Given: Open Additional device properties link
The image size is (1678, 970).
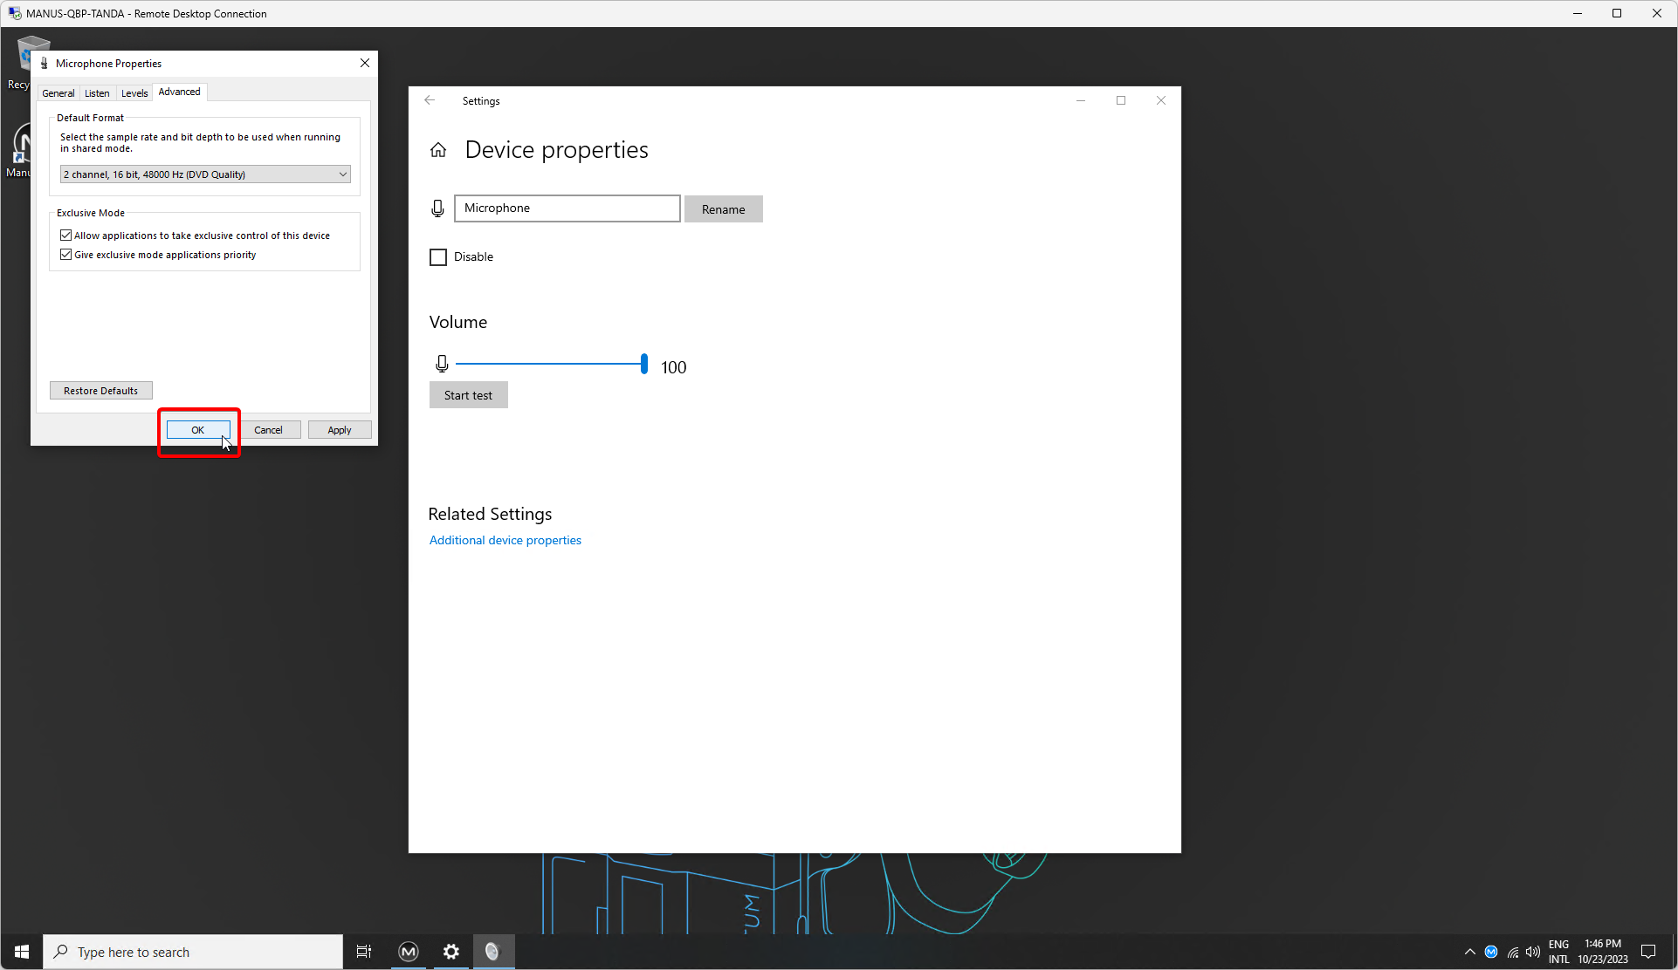Looking at the screenshot, I should click(x=505, y=541).
